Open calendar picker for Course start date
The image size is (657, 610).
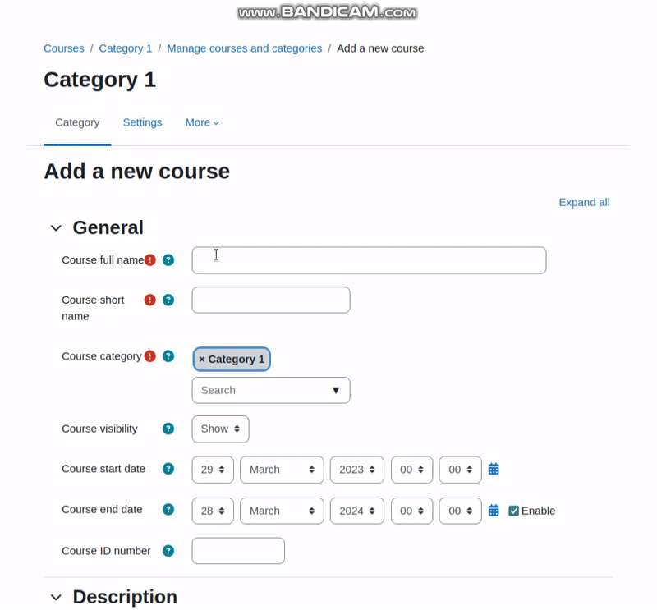tap(494, 469)
